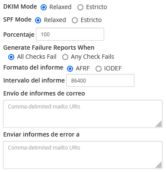Click resize handle of error reports textarea
This screenshot has width=166, height=172.
[x=159, y=165]
